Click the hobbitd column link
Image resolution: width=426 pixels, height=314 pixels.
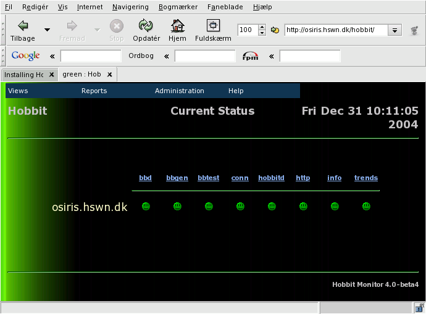271,178
